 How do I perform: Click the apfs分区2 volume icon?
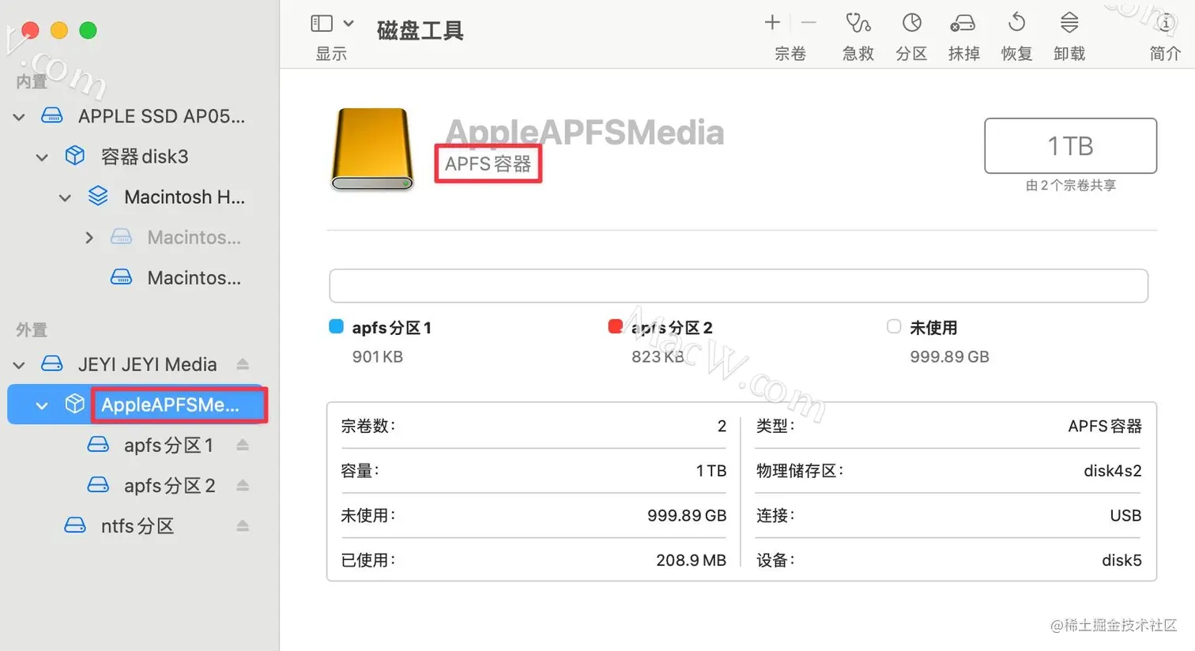pyautogui.click(x=98, y=485)
